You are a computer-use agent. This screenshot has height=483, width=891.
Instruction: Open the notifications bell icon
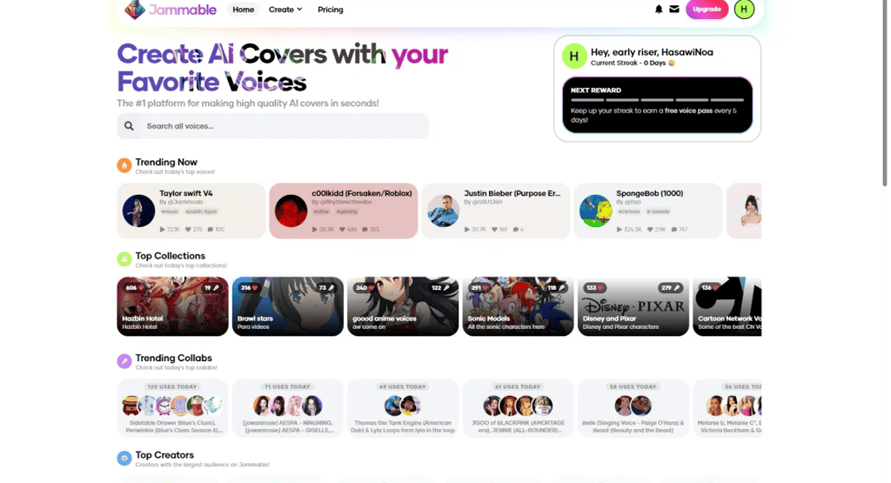659,9
